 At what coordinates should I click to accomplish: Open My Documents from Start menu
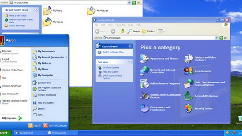tap(43, 51)
